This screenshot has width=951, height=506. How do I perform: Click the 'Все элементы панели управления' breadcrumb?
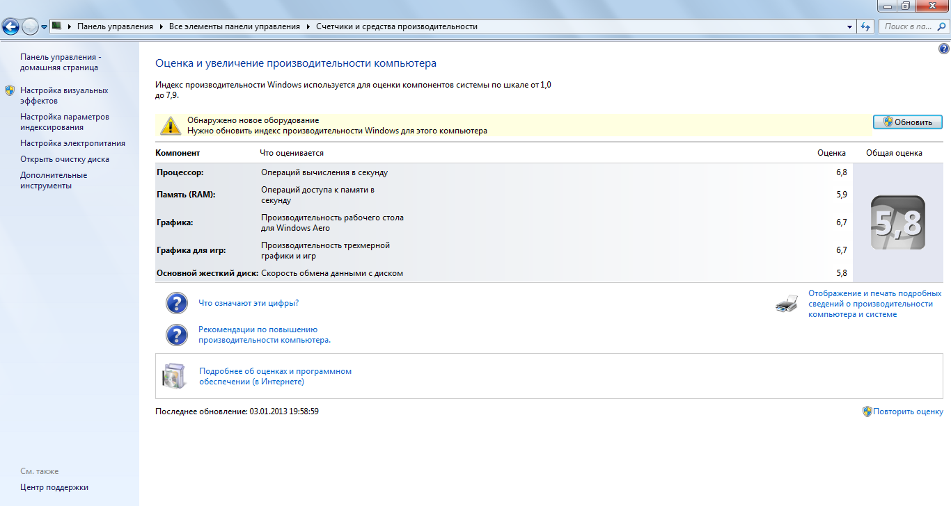click(x=235, y=26)
